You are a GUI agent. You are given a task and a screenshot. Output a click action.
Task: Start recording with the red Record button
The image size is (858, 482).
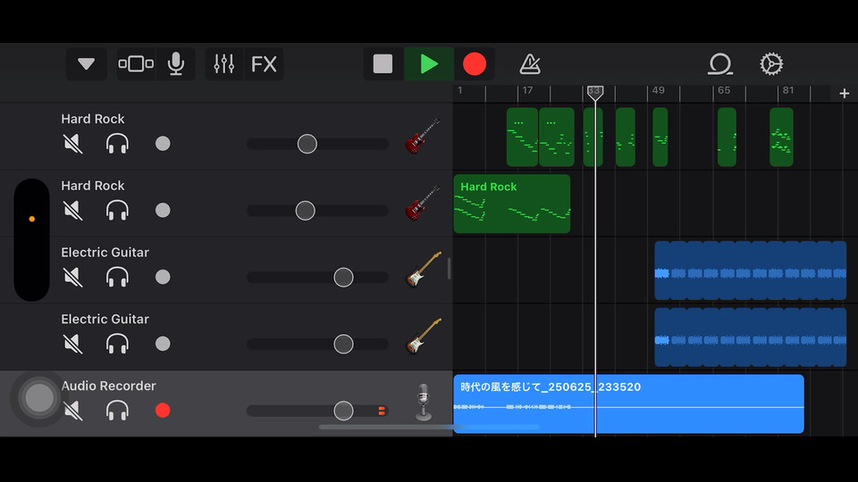click(x=475, y=64)
